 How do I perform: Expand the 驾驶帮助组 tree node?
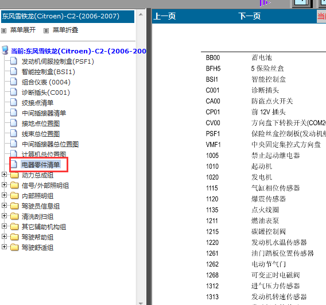coord(4,236)
